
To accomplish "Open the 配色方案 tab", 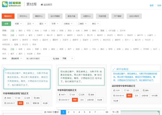I will [71, 16].
